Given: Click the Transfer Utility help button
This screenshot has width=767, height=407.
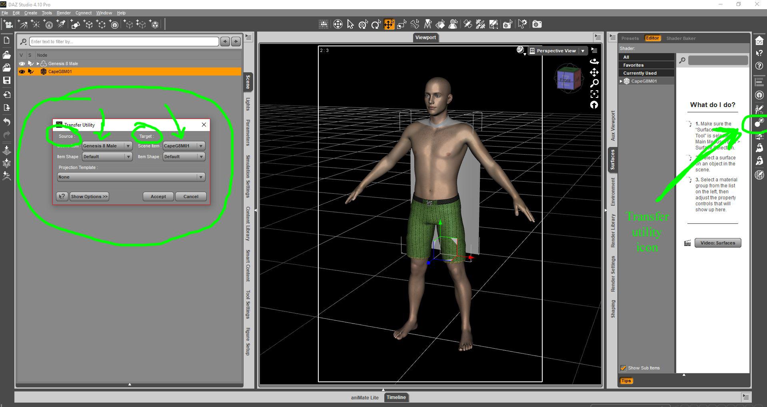Looking at the screenshot, I should [62, 197].
